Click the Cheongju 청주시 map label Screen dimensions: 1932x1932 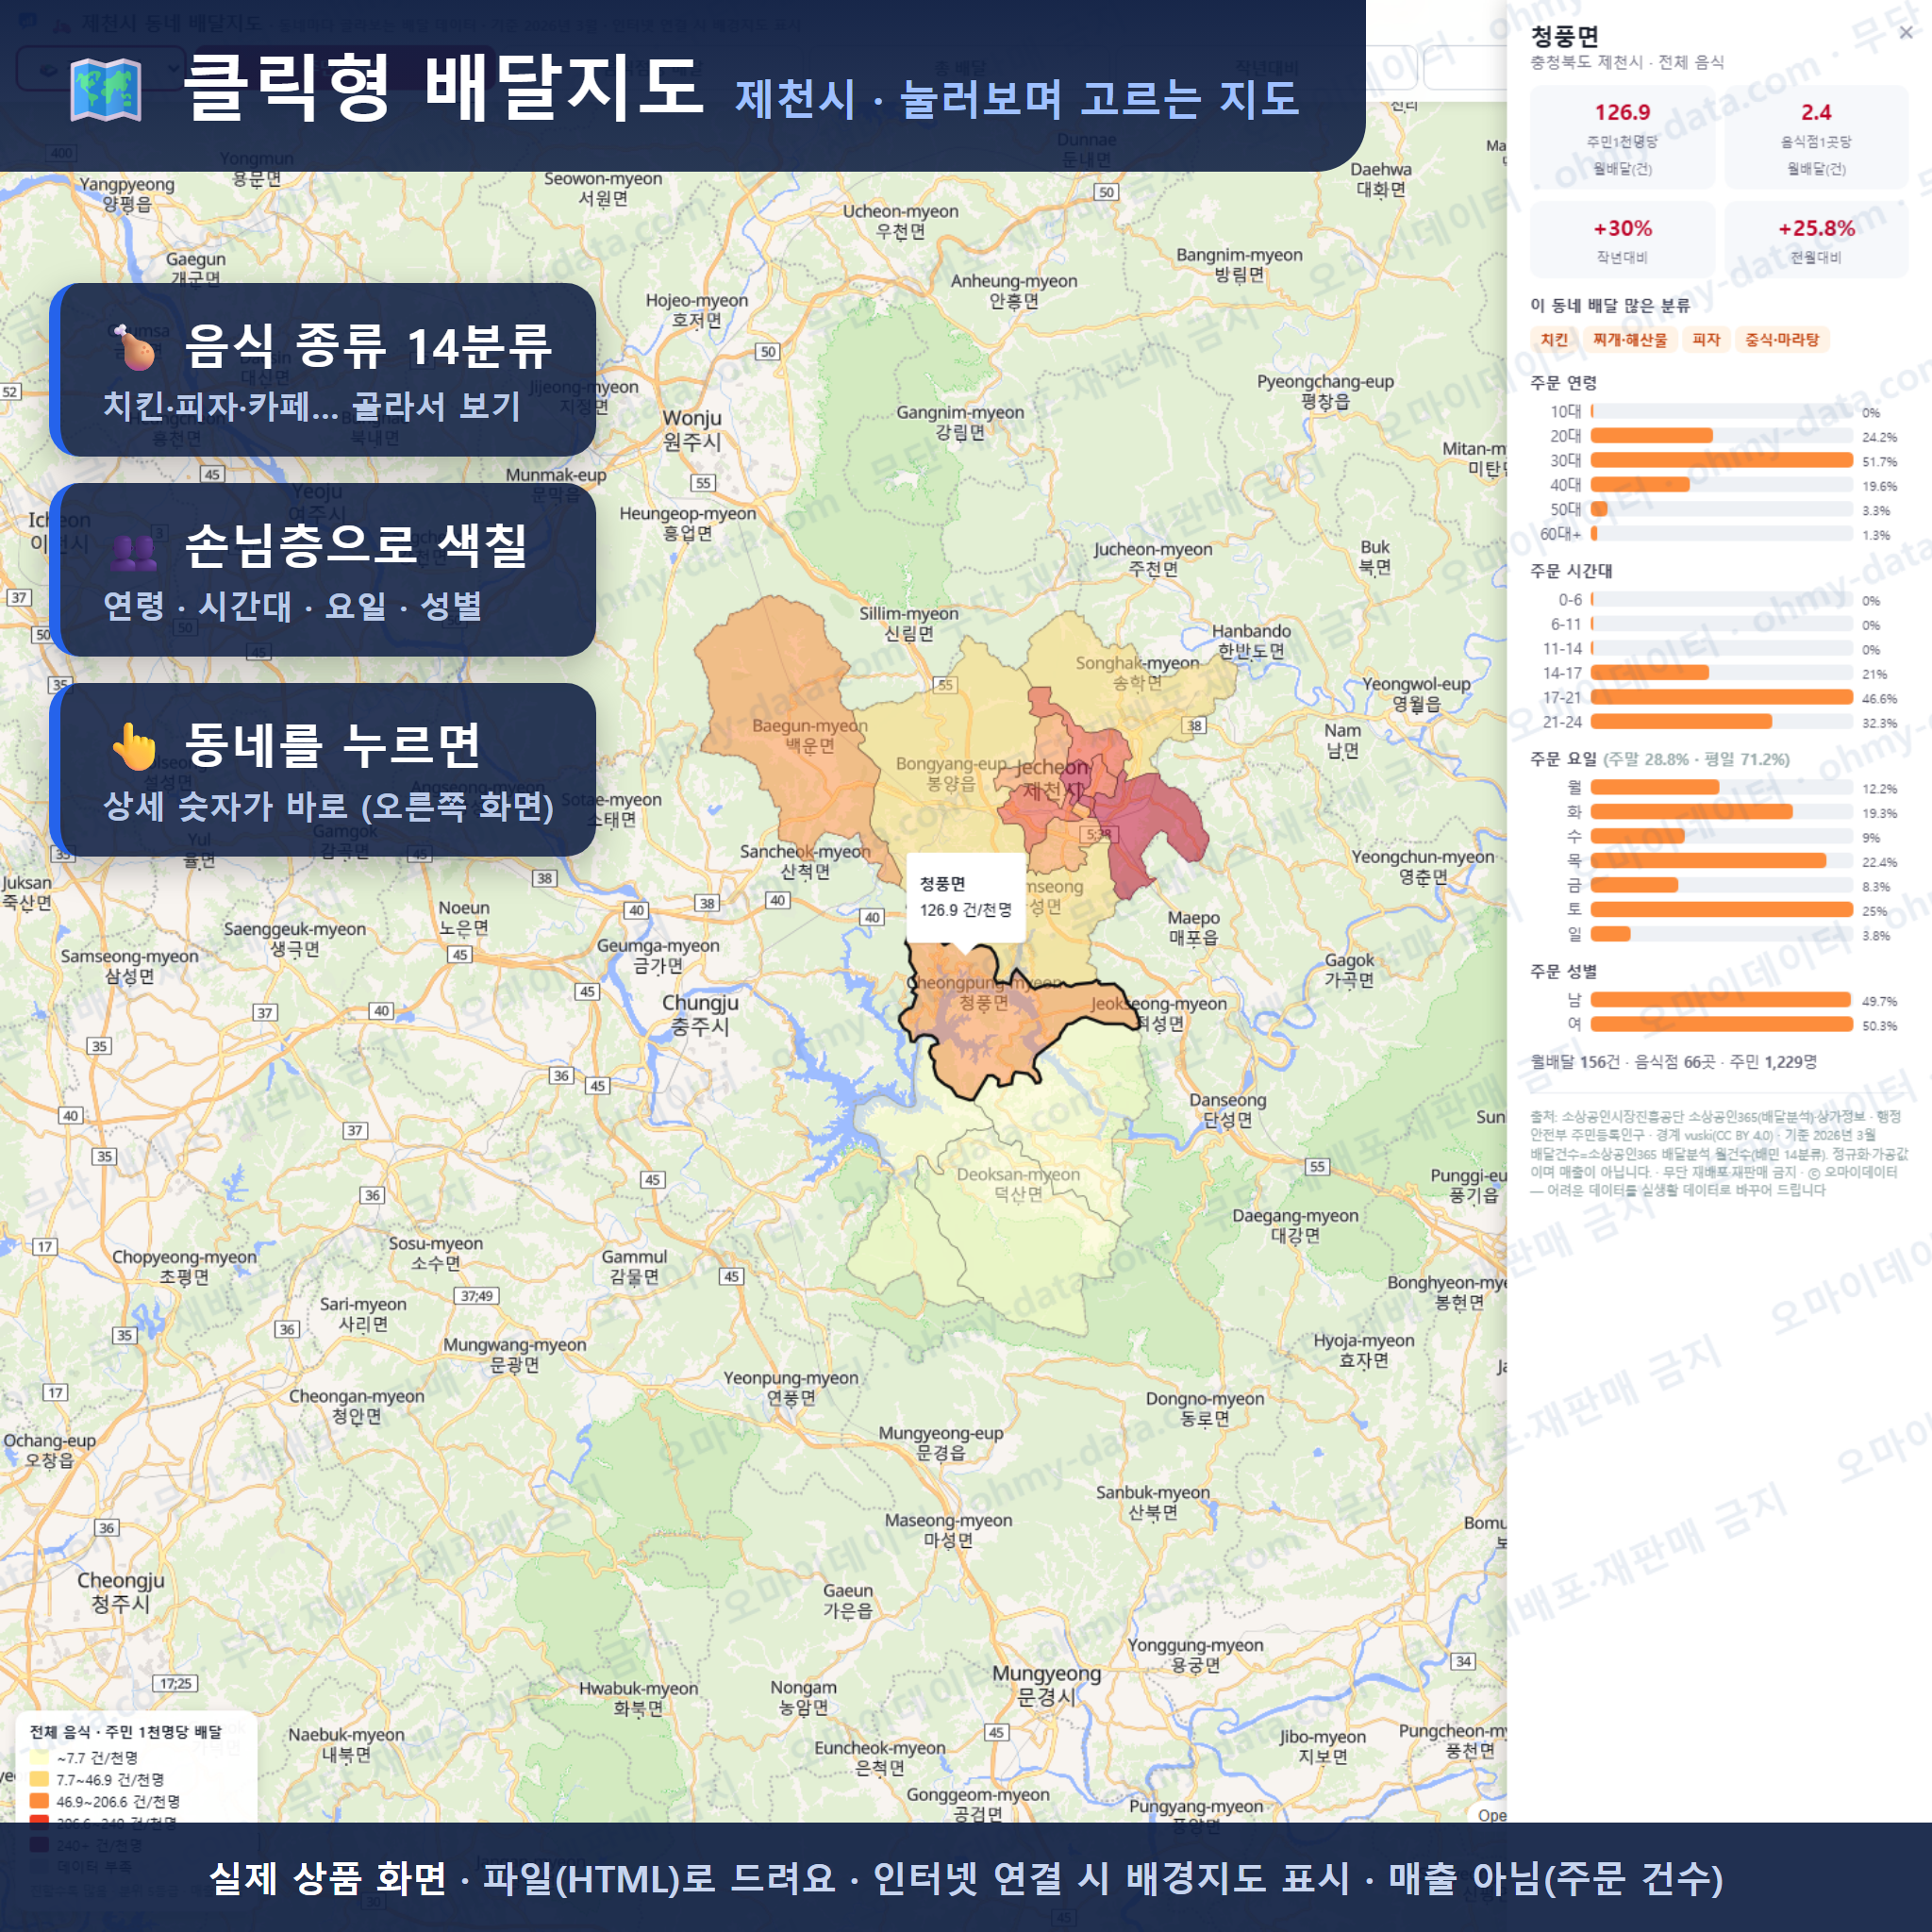pyautogui.click(x=121, y=1592)
